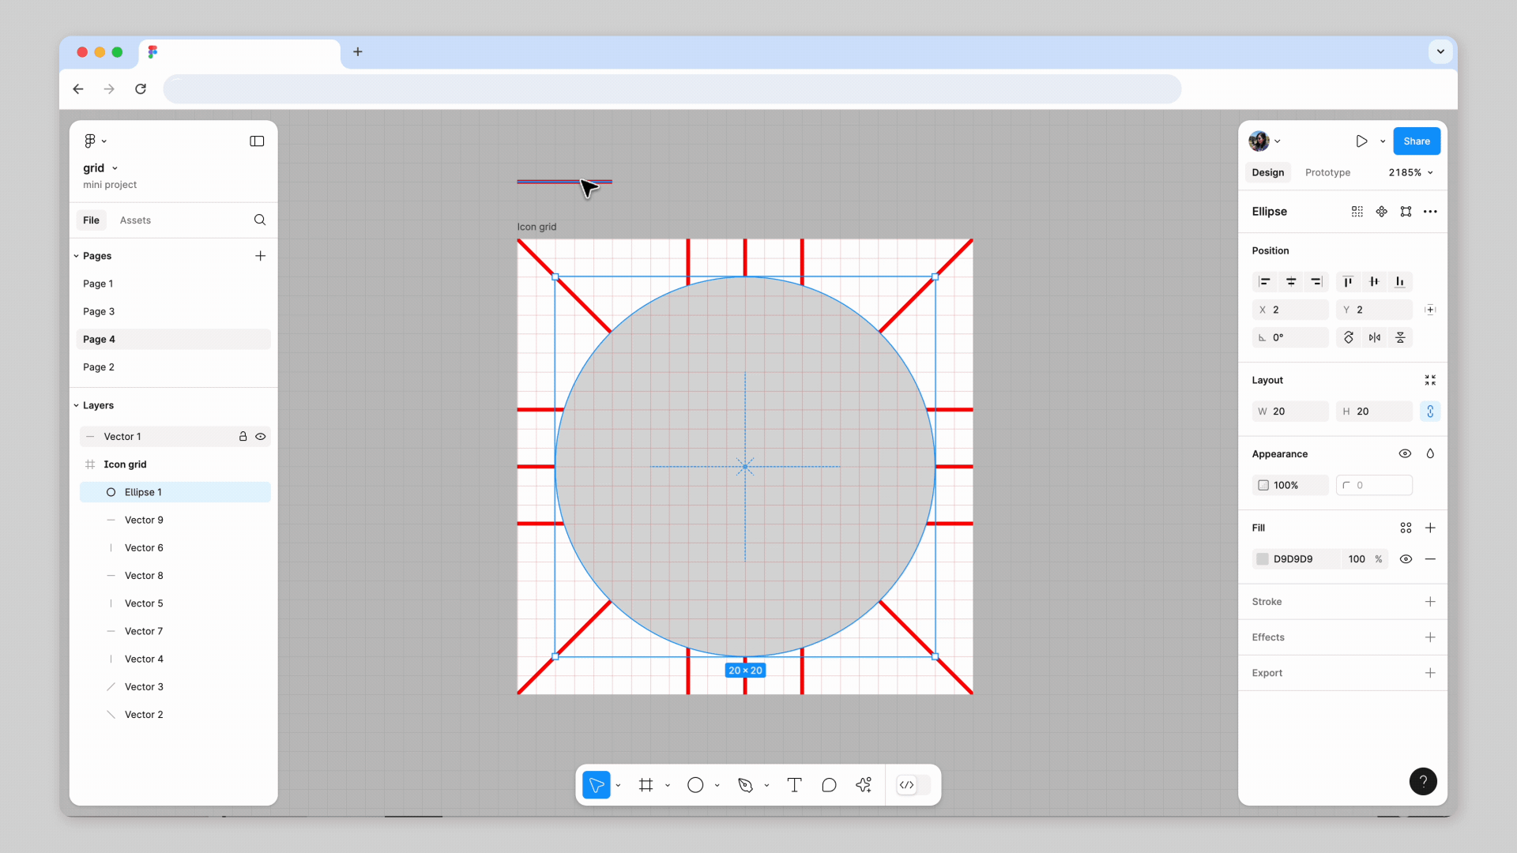The height and width of the screenshot is (853, 1517).
Task: Switch to the Prototype tab
Action: [1327, 173]
